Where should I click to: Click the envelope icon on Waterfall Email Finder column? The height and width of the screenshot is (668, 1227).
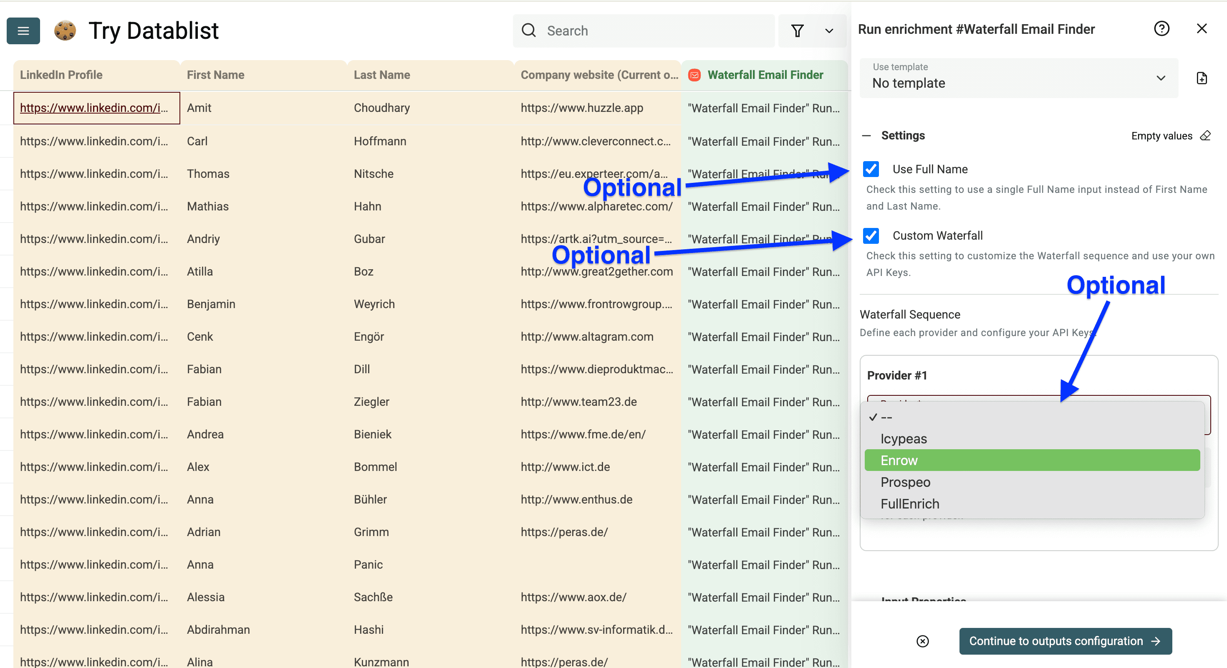point(695,75)
